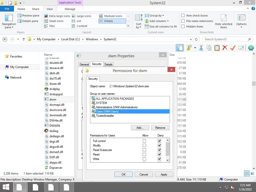Click the red X Delete icon
256x192 pixels.
(x=225, y=48)
